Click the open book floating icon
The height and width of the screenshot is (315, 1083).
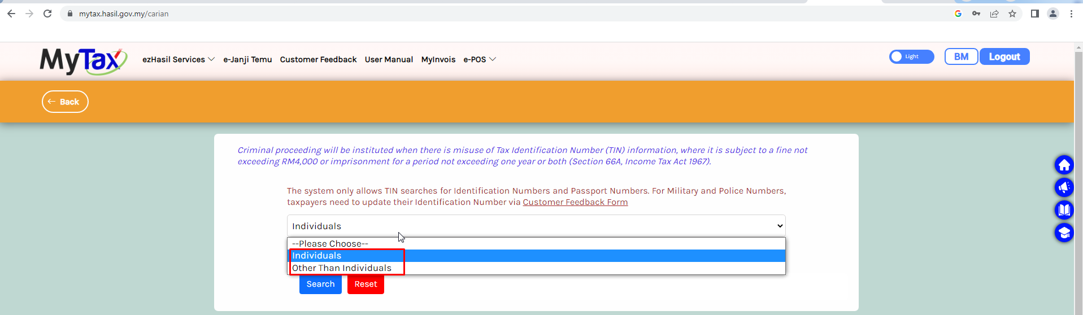[1064, 210]
